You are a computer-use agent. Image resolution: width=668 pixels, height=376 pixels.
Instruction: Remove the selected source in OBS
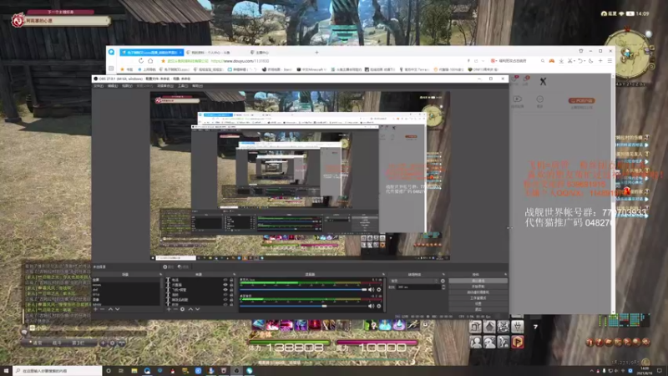[175, 309]
